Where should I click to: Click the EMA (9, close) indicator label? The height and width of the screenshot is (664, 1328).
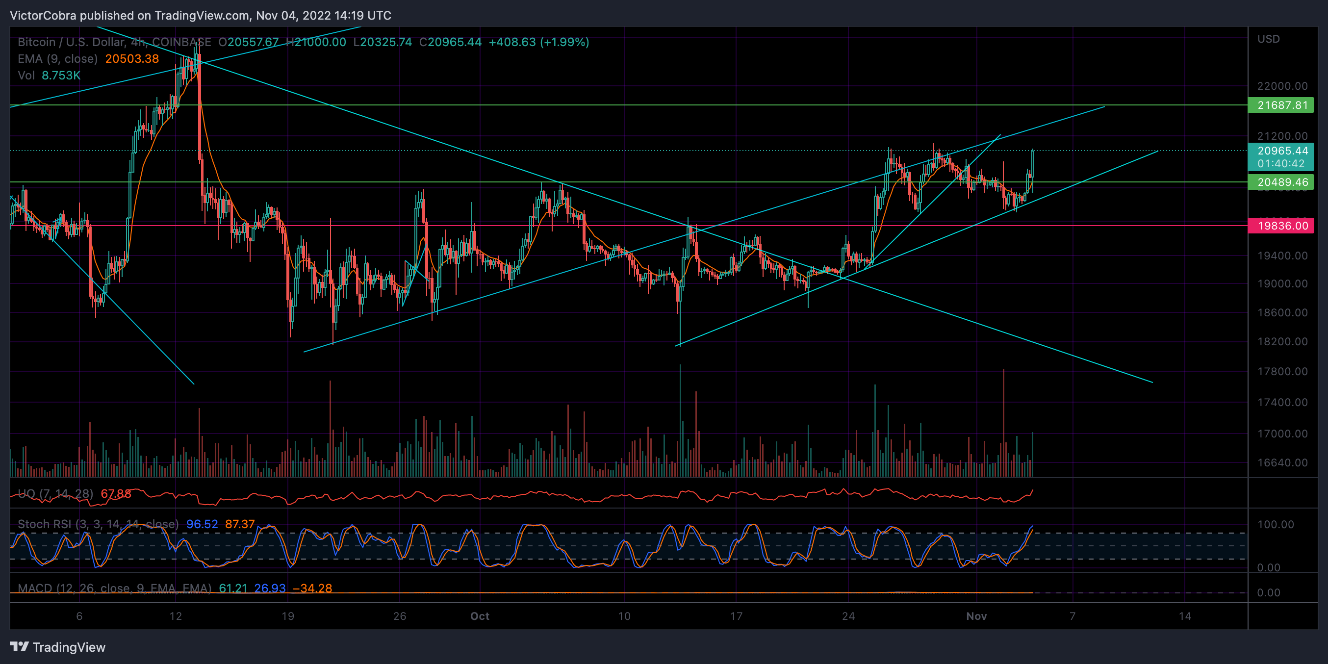point(58,59)
